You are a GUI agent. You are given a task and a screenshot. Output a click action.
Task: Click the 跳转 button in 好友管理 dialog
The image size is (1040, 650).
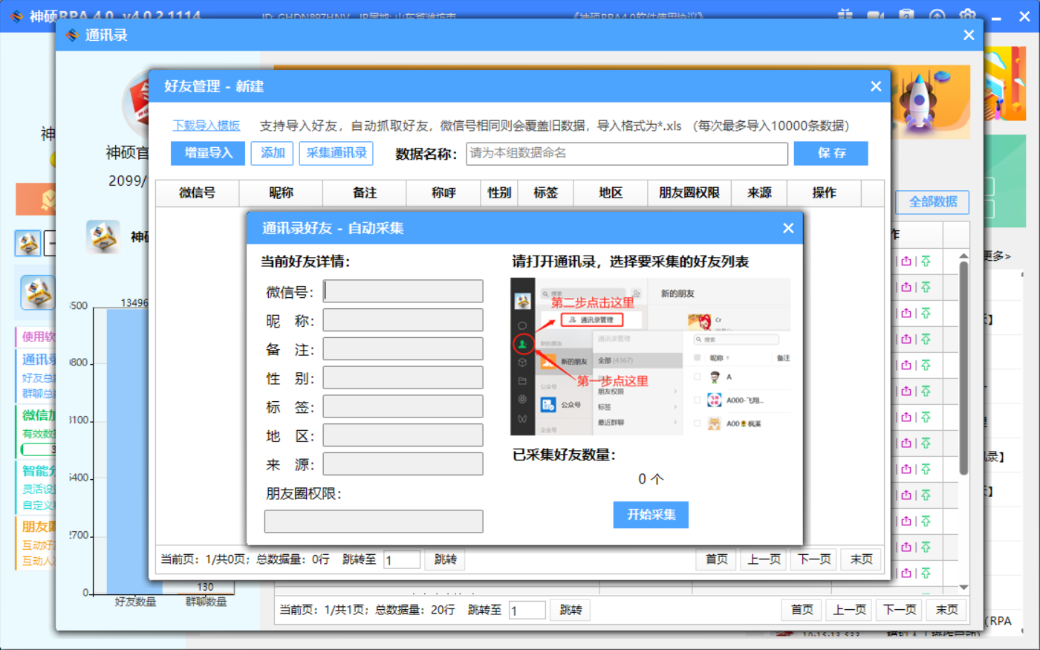click(x=445, y=559)
